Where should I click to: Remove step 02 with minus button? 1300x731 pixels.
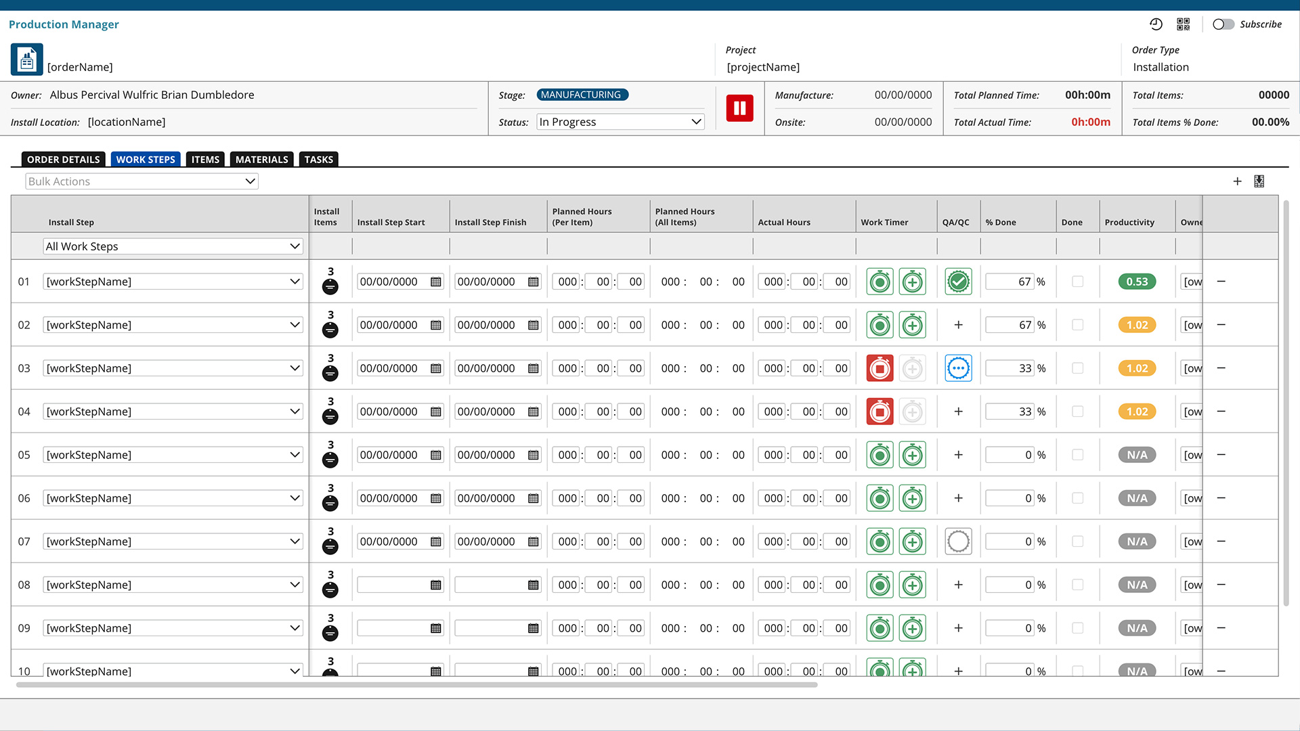(x=1221, y=325)
